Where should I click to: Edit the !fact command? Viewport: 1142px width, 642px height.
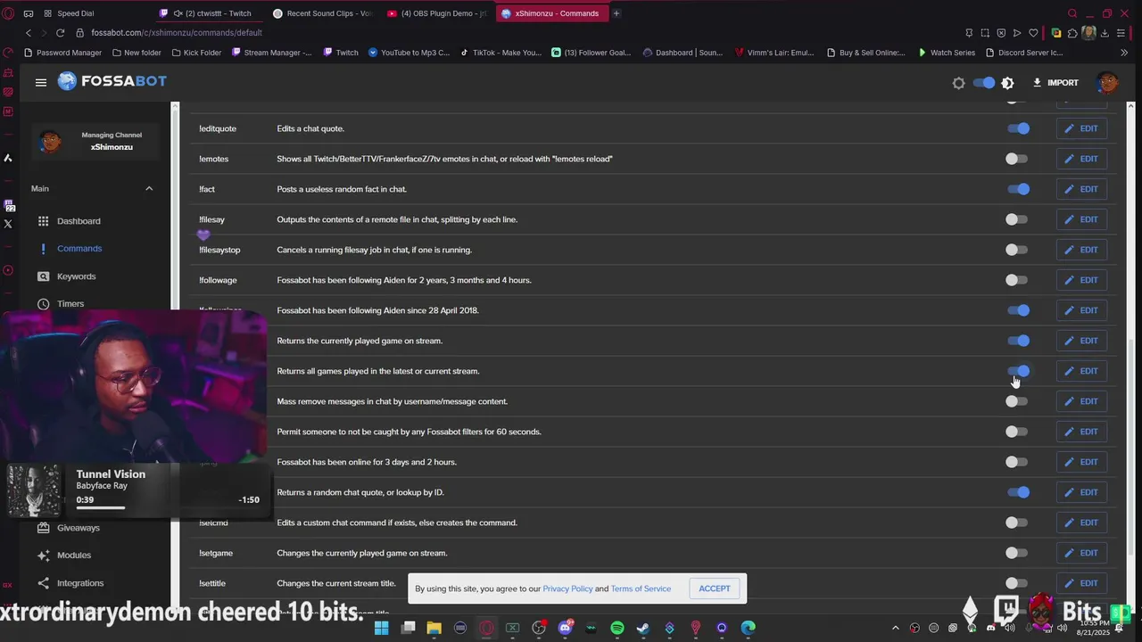1081,189
